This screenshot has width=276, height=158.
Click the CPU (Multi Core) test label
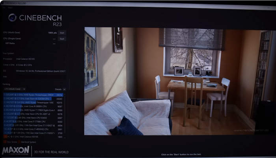11,33
